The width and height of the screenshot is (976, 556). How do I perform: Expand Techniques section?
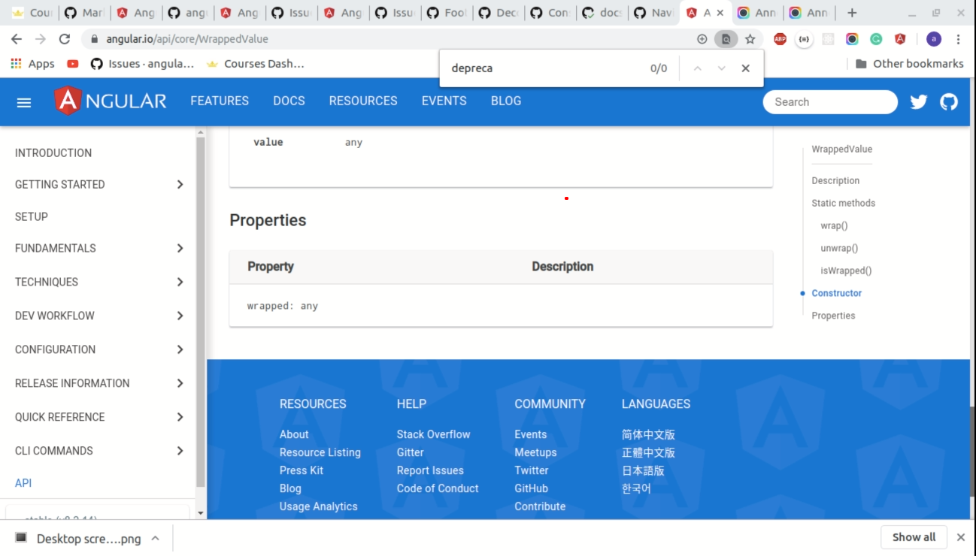(99, 282)
